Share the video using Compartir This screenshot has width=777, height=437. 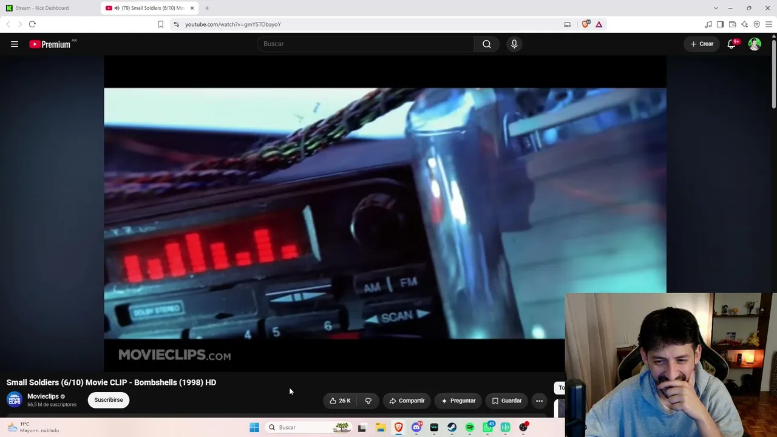pos(407,401)
